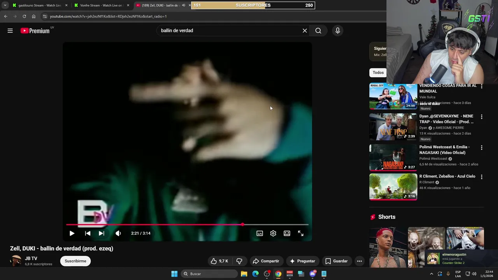Open options menu for Azul Cielo video
This screenshot has height=280, width=498.
click(x=482, y=177)
